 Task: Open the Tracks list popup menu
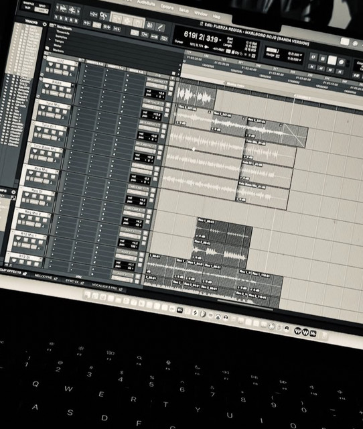point(44,24)
